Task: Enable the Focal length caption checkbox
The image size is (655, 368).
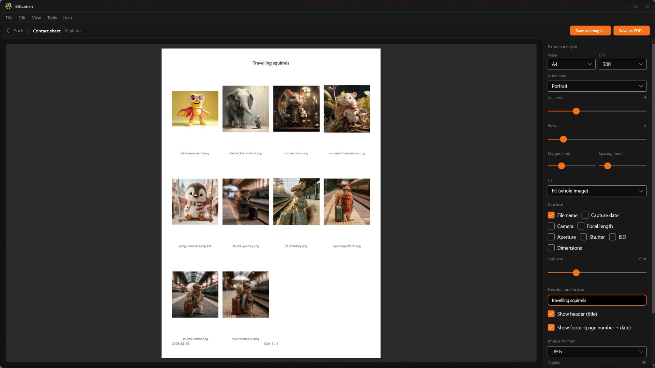Action: [581, 226]
